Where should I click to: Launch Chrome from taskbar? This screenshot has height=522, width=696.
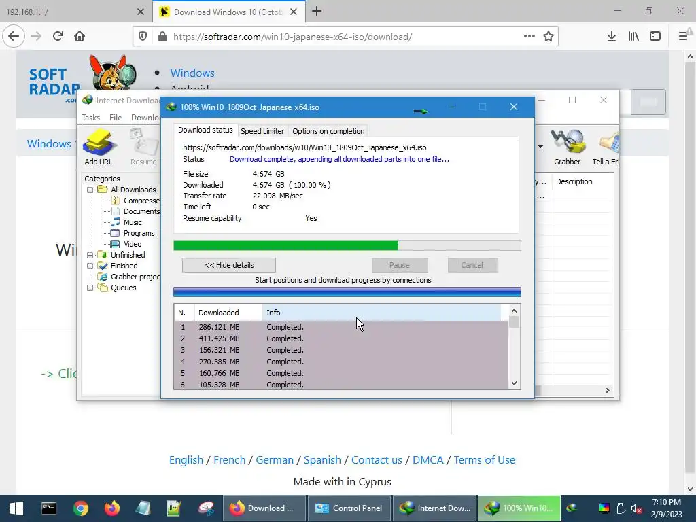pos(81,508)
